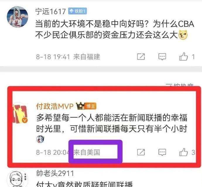Forward 付政浩MVP's comment with share icon
Viewport: 202px width, 187px height.
coord(141,152)
